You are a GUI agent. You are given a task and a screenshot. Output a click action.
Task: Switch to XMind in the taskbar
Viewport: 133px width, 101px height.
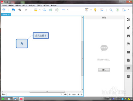(21, 99)
